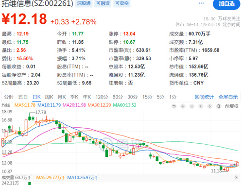Zoom out chart with minus icon
Viewport: 243px width, 185px height.
coord(192,106)
